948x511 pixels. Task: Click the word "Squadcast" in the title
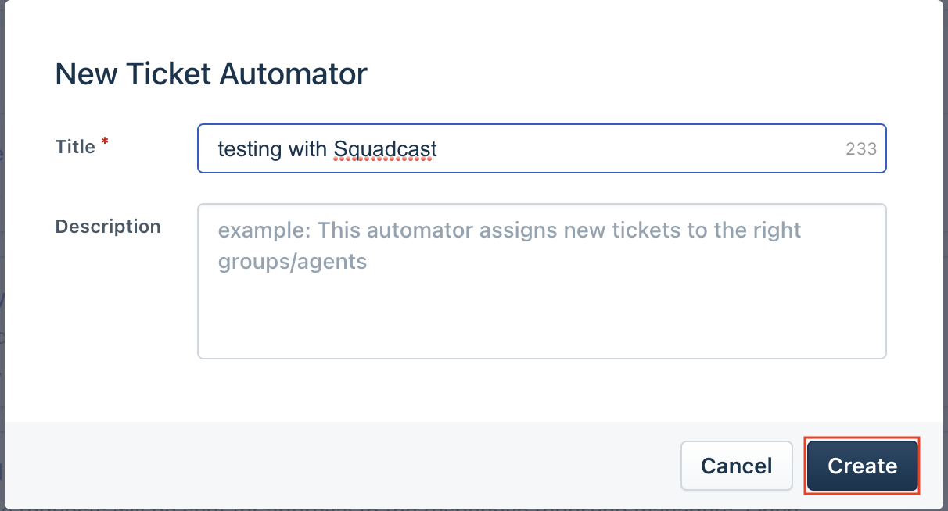pos(385,148)
